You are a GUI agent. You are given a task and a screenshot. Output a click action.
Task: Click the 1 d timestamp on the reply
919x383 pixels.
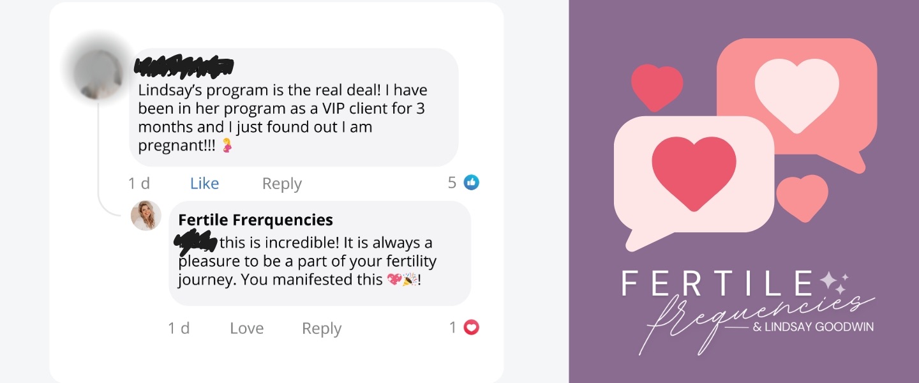pyautogui.click(x=179, y=328)
